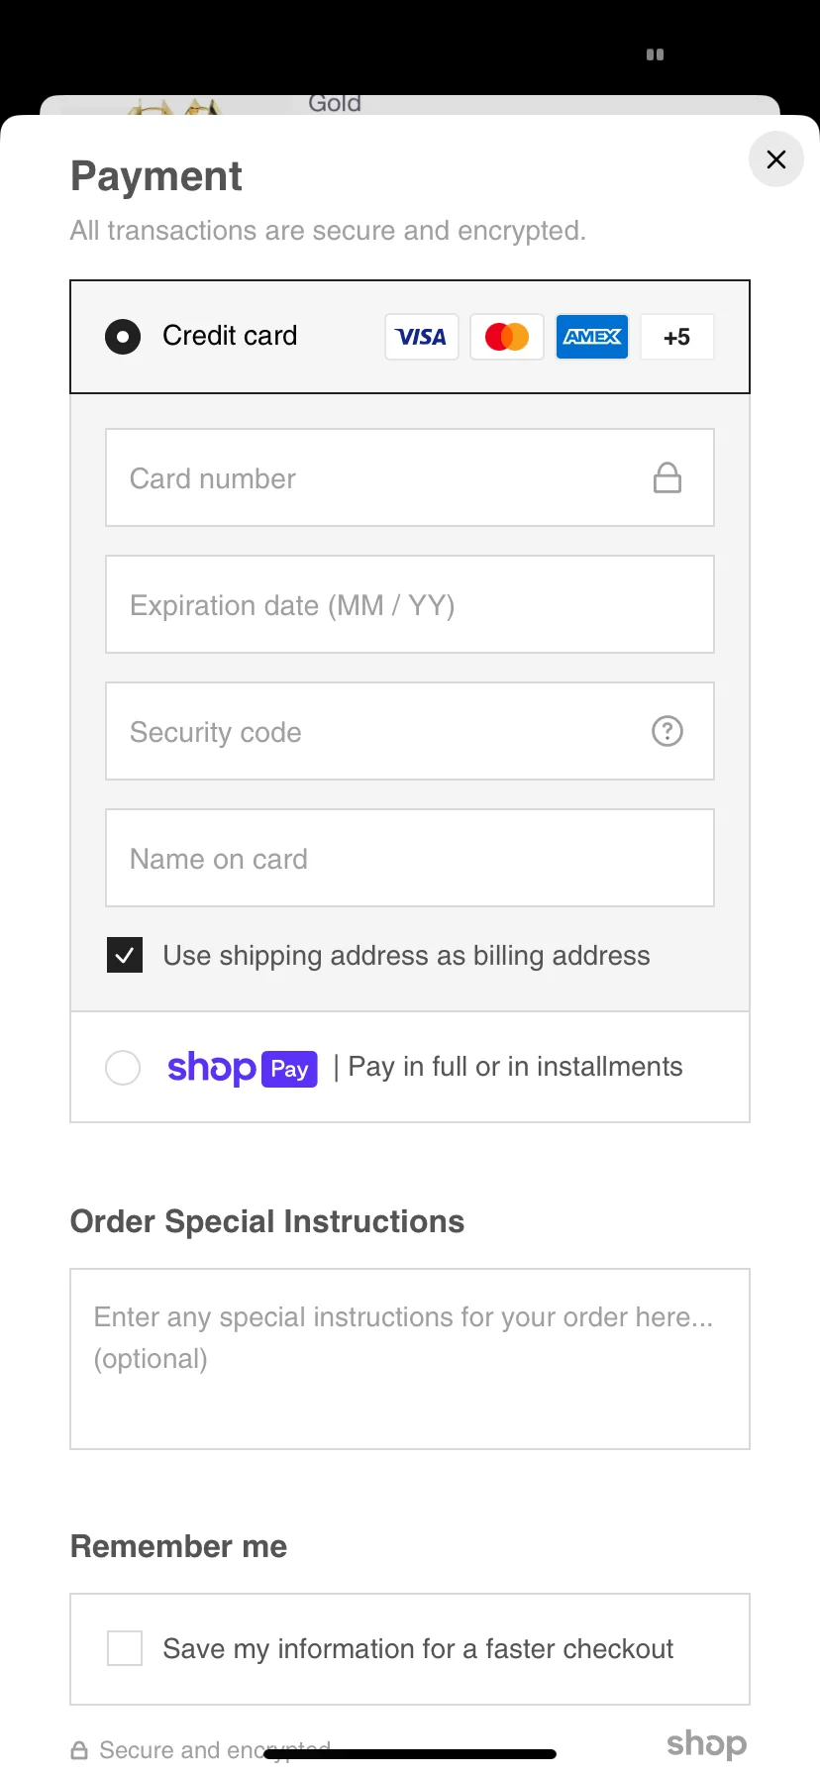820x1775 pixels.
Task: Click the Order Special Instructions text area
Action: [x=410, y=1359]
